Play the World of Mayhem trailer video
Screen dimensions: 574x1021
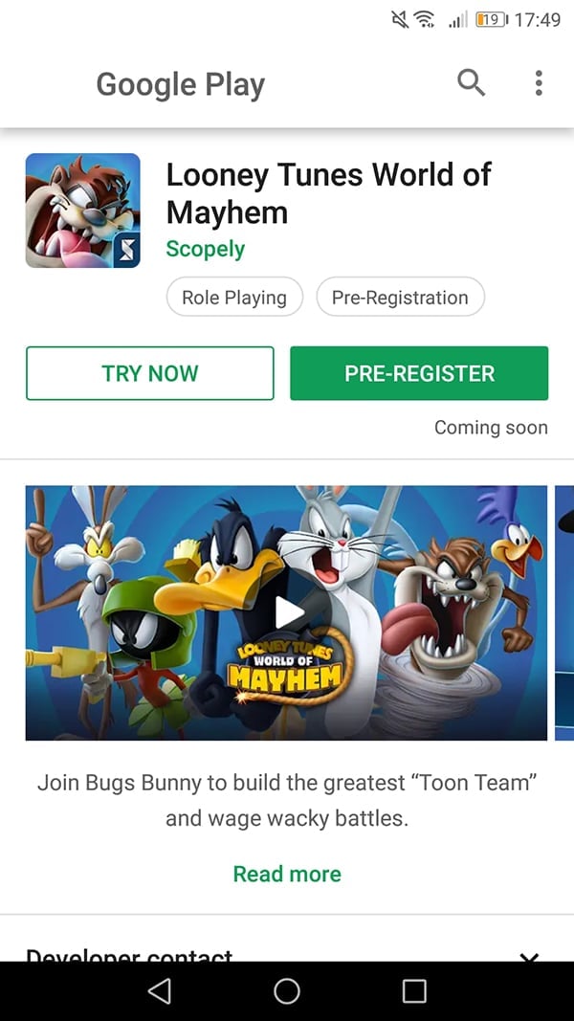[x=286, y=612]
